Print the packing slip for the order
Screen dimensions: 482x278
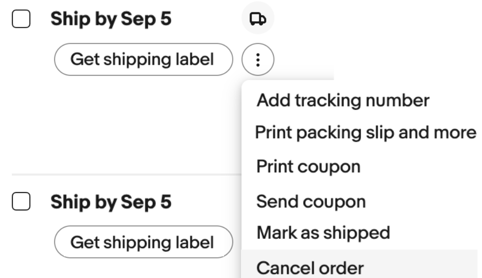coord(365,133)
